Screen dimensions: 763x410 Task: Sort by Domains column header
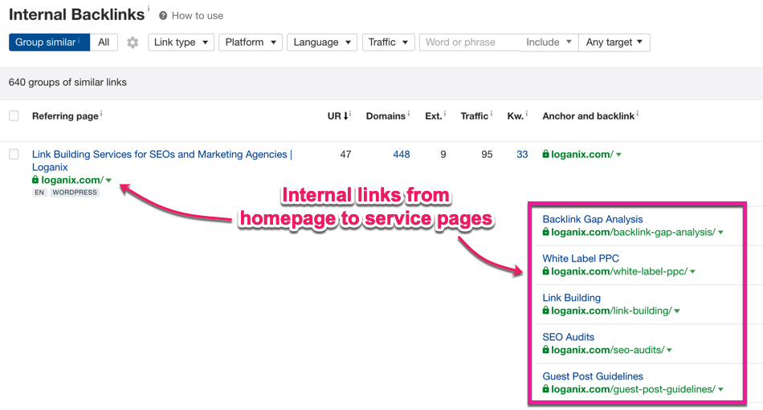pos(386,116)
